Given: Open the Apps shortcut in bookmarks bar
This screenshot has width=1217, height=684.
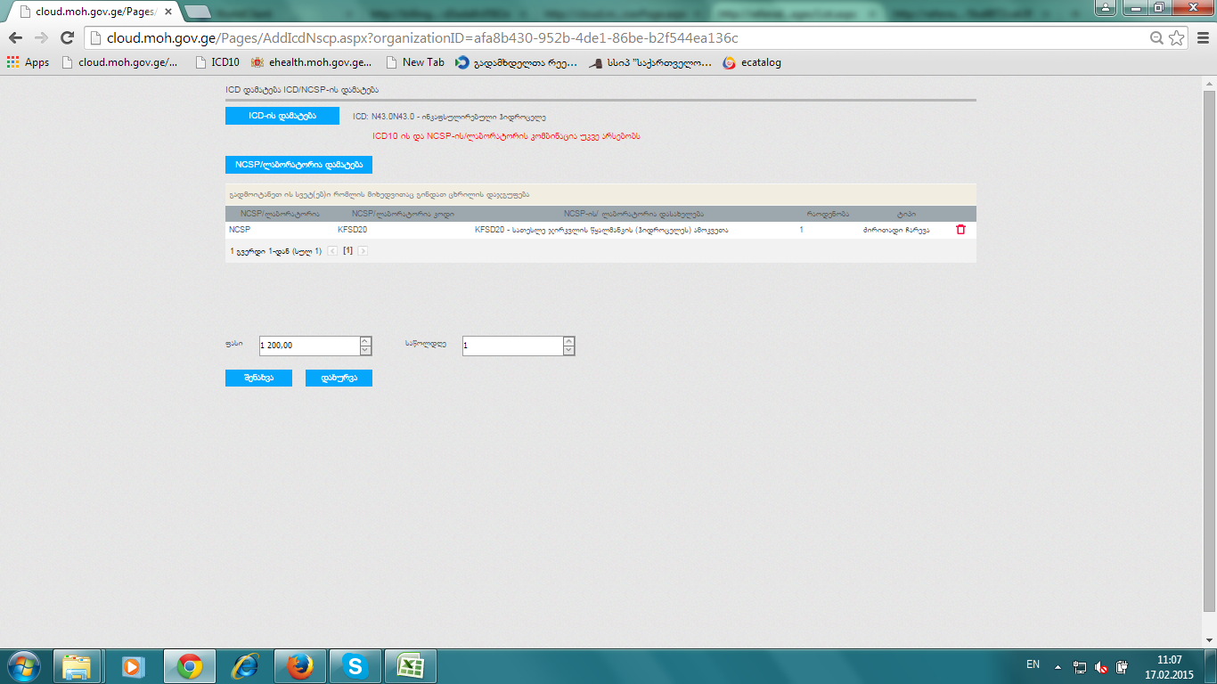Looking at the screenshot, I should (28, 62).
